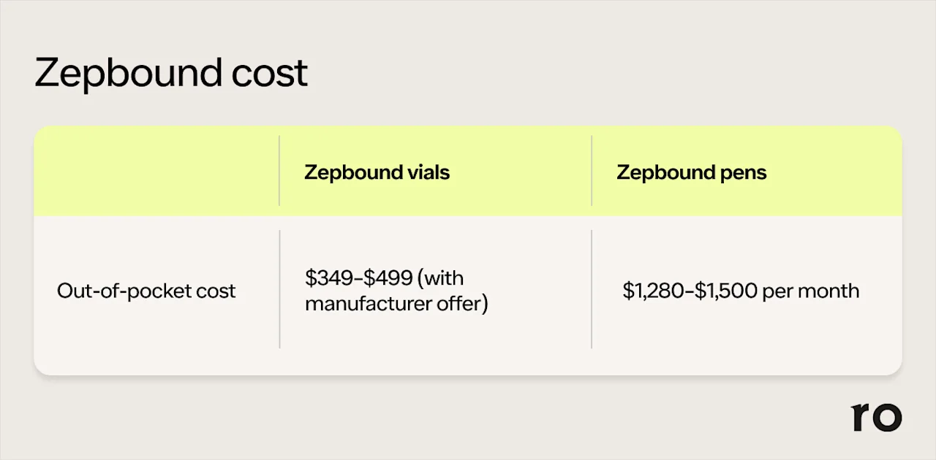
Task: Click the "manufacturer offer)" text line
Action: click(x=396, y=302)
